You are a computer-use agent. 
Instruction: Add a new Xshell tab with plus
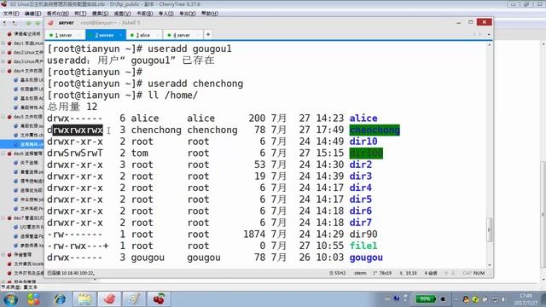tap(208, 34)
